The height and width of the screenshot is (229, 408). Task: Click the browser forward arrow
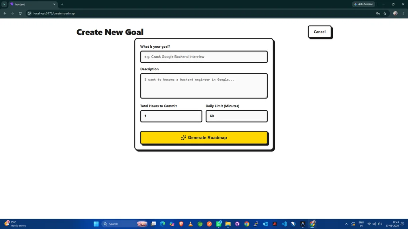click(x=12, y=13)
